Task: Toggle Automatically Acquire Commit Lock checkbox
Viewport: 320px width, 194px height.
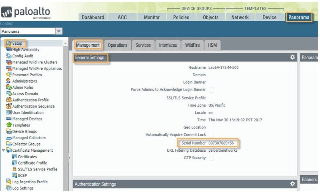Action: 212,135
